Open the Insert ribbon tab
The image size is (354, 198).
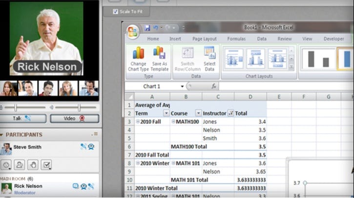tap(175, 39)
